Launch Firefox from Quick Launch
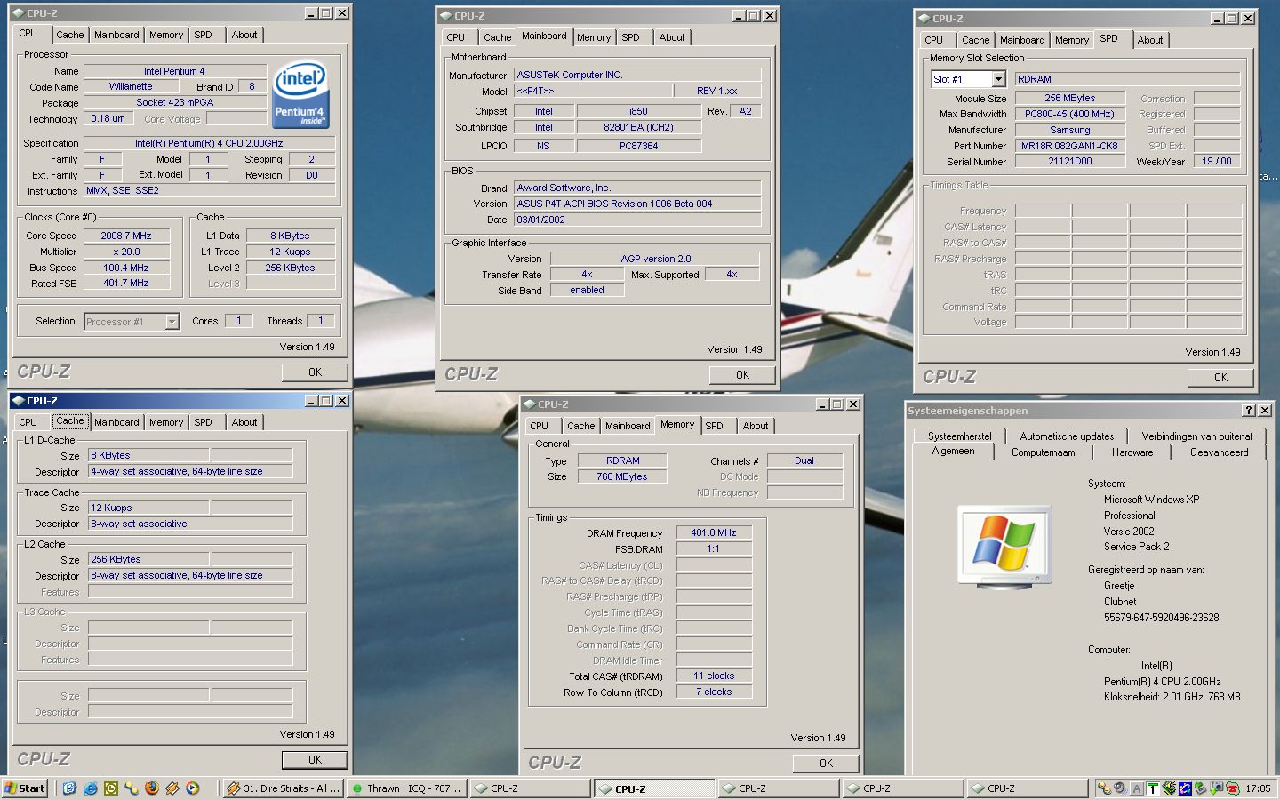 pos(152,788)
